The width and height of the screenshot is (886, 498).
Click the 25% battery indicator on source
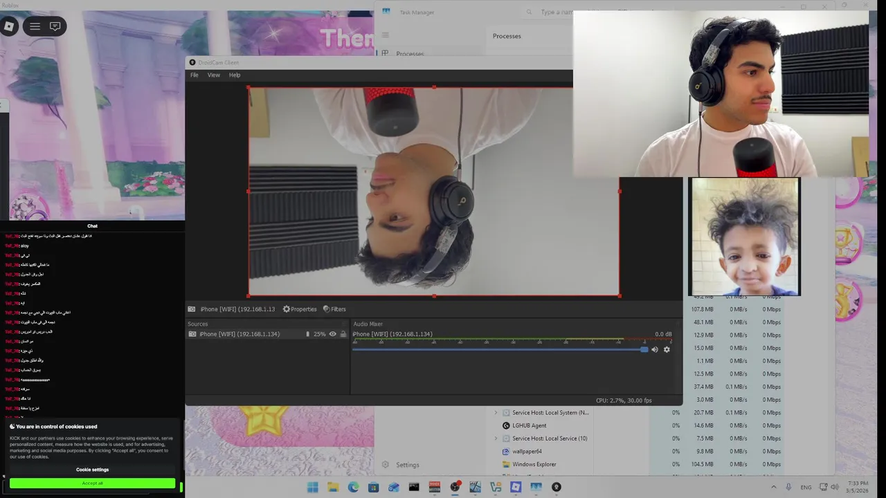coord(319,334)
